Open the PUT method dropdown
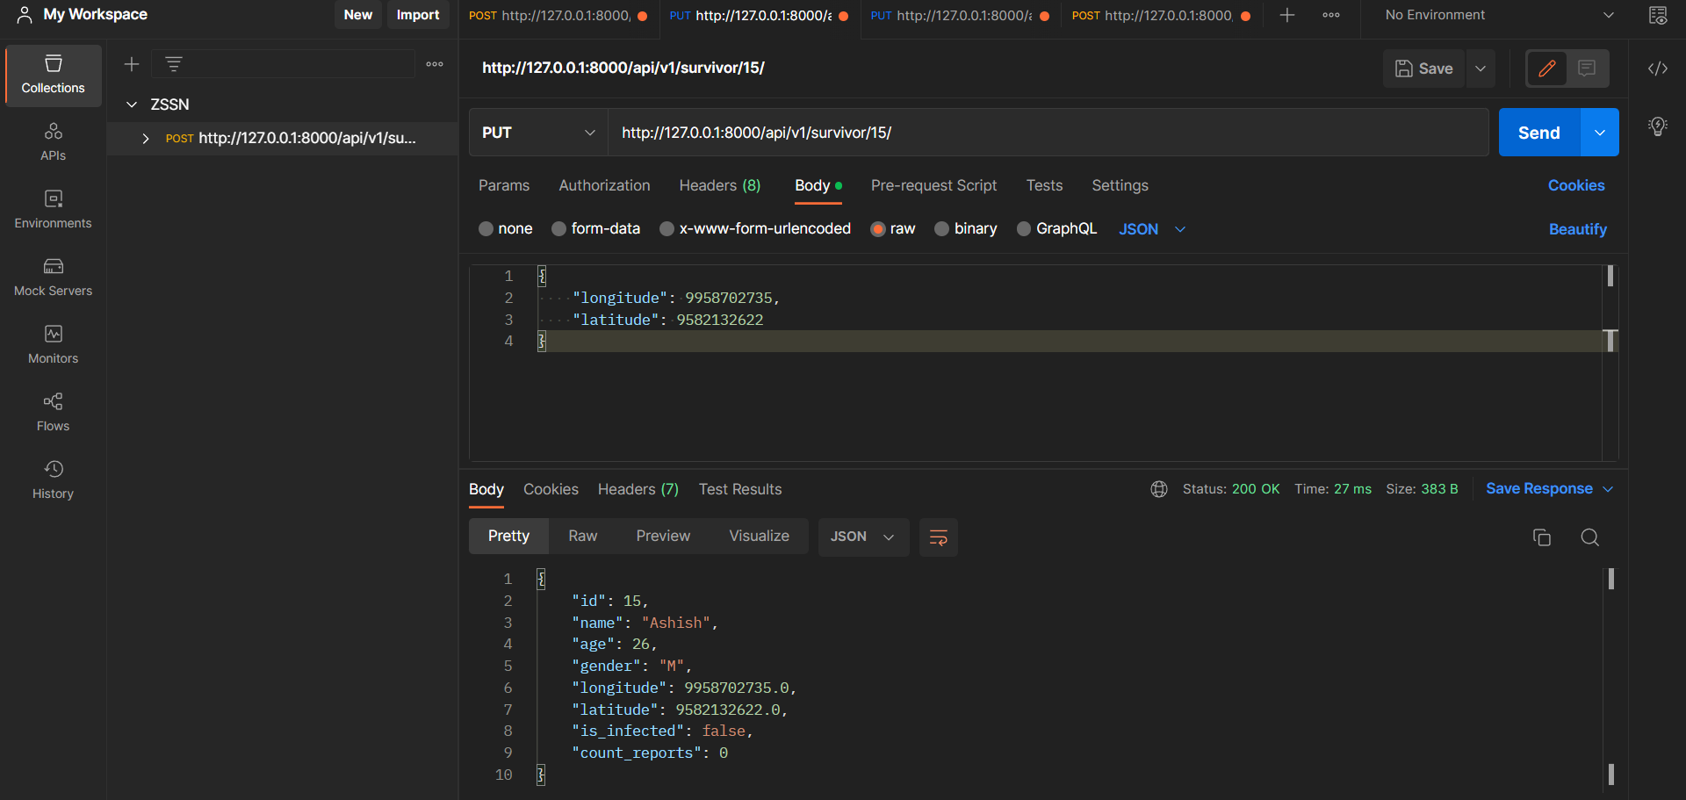The image size is (1686, 800). coord(537,133)
